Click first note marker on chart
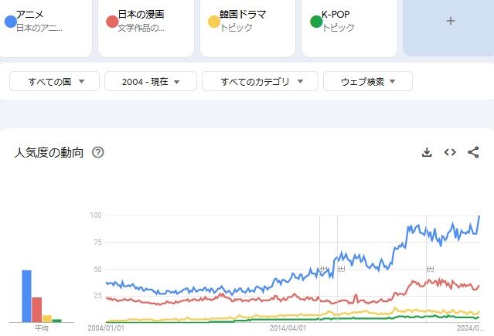This screenshot has height=336, width=494. point(324,269)
